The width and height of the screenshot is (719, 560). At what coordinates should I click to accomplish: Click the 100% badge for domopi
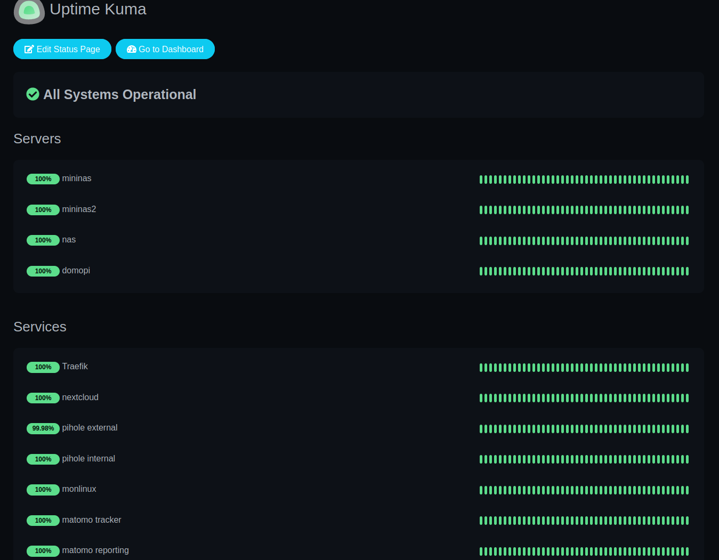point(43,271)
